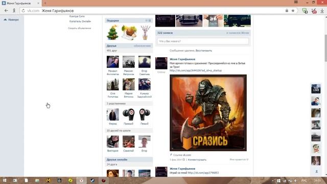Click the fruit basket gift
Screen dimensions: 327x184
[x=129, y=32]
